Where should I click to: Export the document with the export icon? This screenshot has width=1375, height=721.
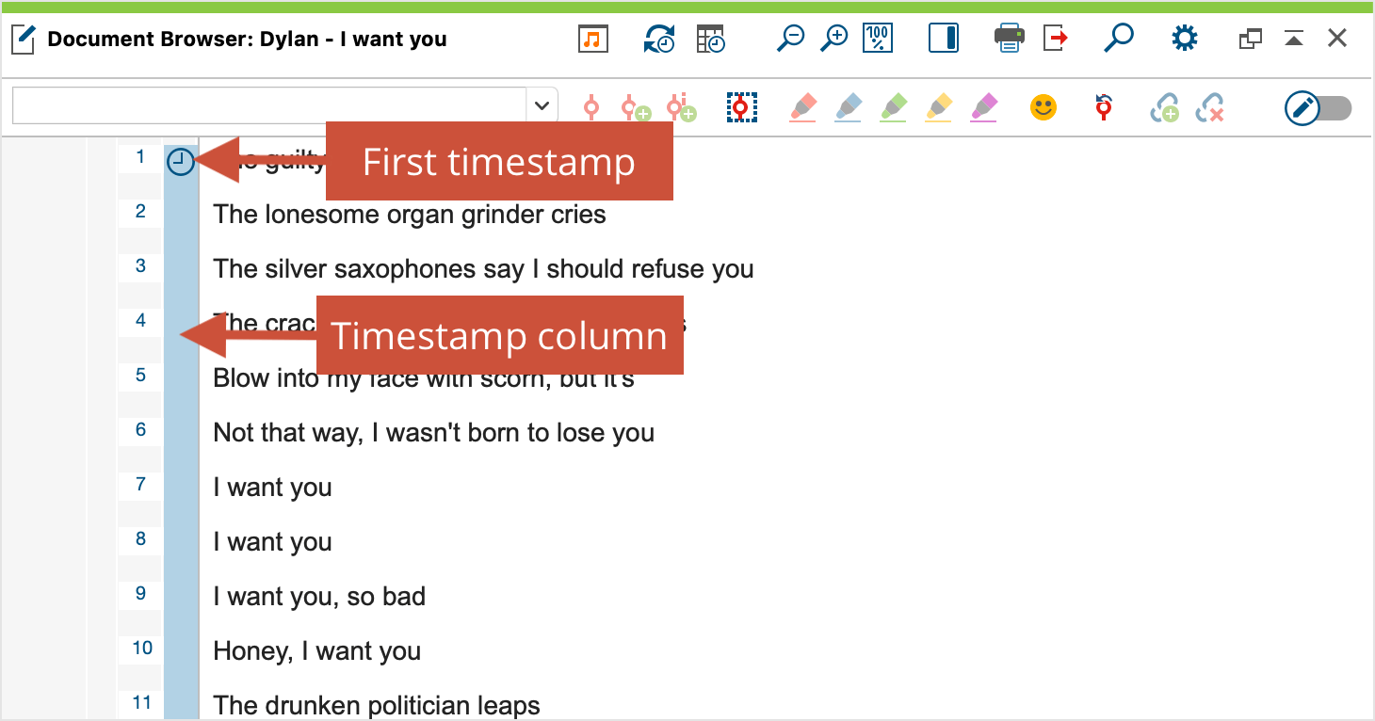click(x=1053, y=38)
